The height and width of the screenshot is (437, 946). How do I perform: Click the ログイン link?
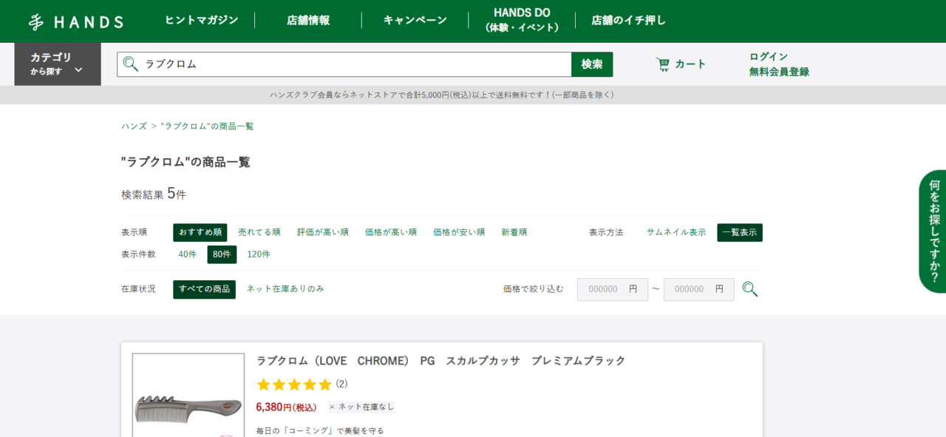[769, 56]
